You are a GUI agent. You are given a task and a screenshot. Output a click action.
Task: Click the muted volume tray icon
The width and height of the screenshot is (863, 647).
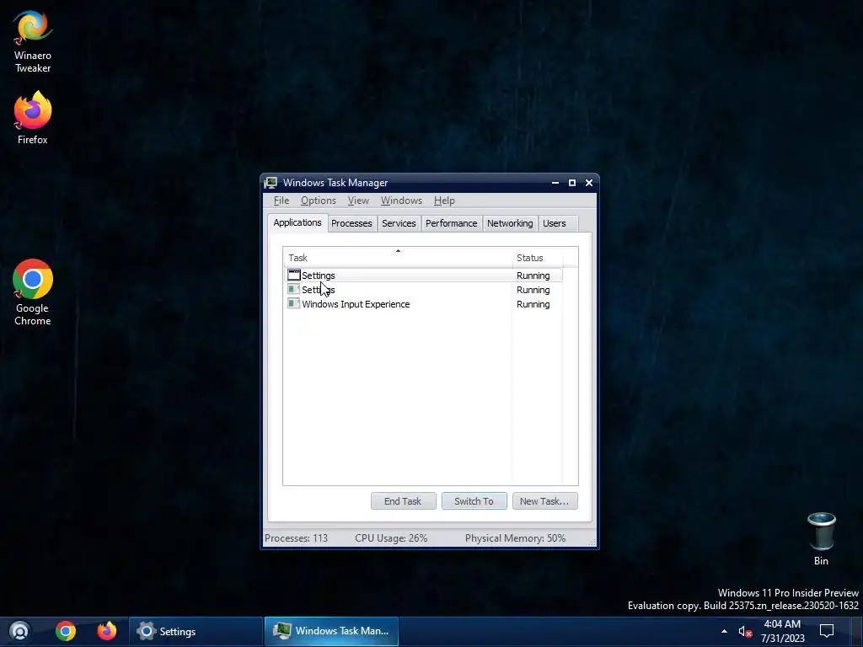[745, 632]
